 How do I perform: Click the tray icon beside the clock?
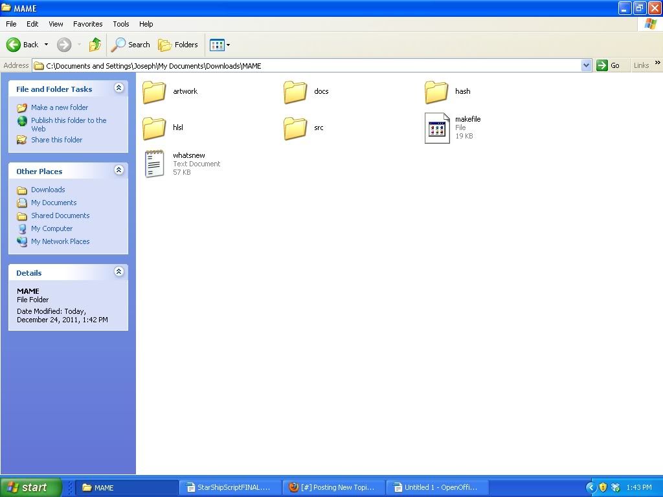616,488
